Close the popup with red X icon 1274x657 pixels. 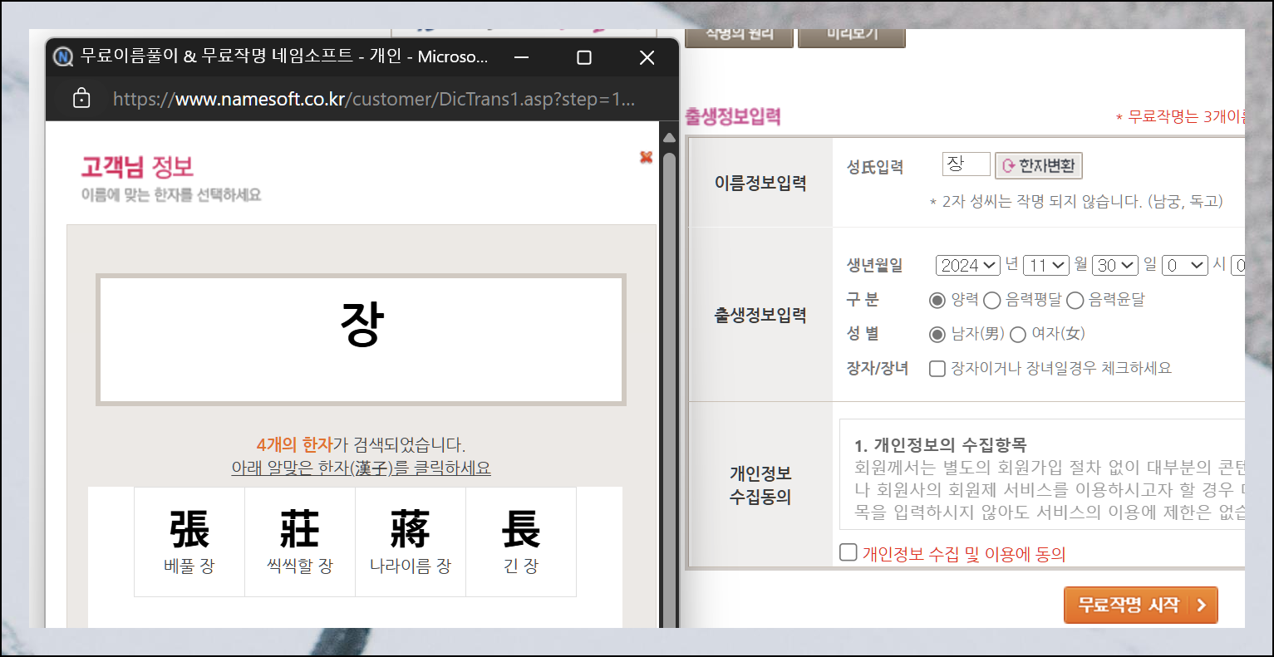[646, 157]
